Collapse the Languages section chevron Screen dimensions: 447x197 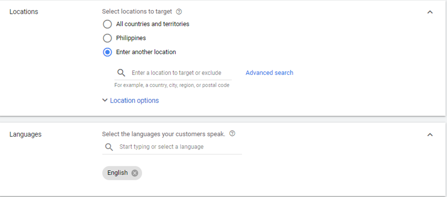pyautogui.click(x=430, y=134)
